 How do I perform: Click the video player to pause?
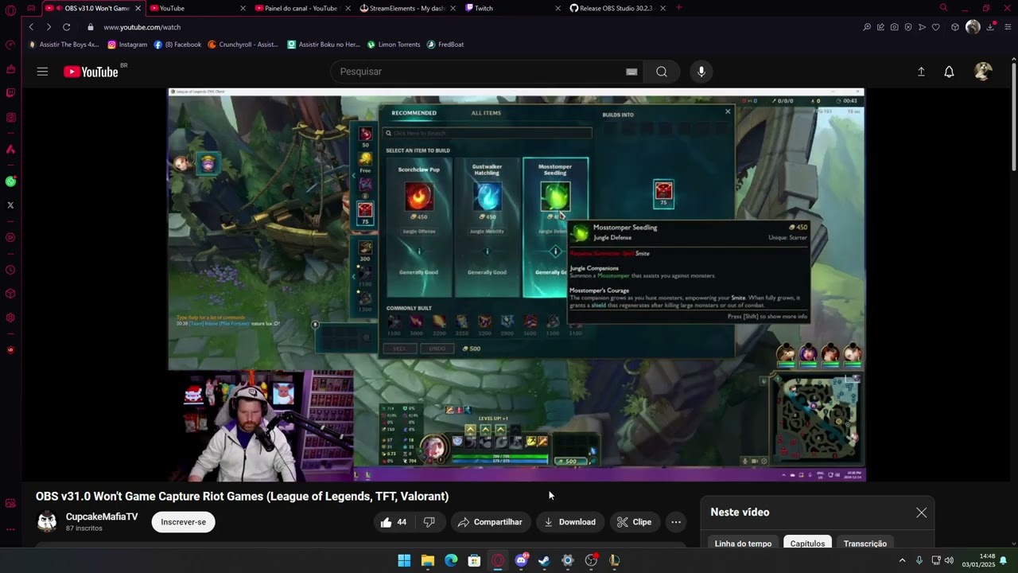(516, 285)
